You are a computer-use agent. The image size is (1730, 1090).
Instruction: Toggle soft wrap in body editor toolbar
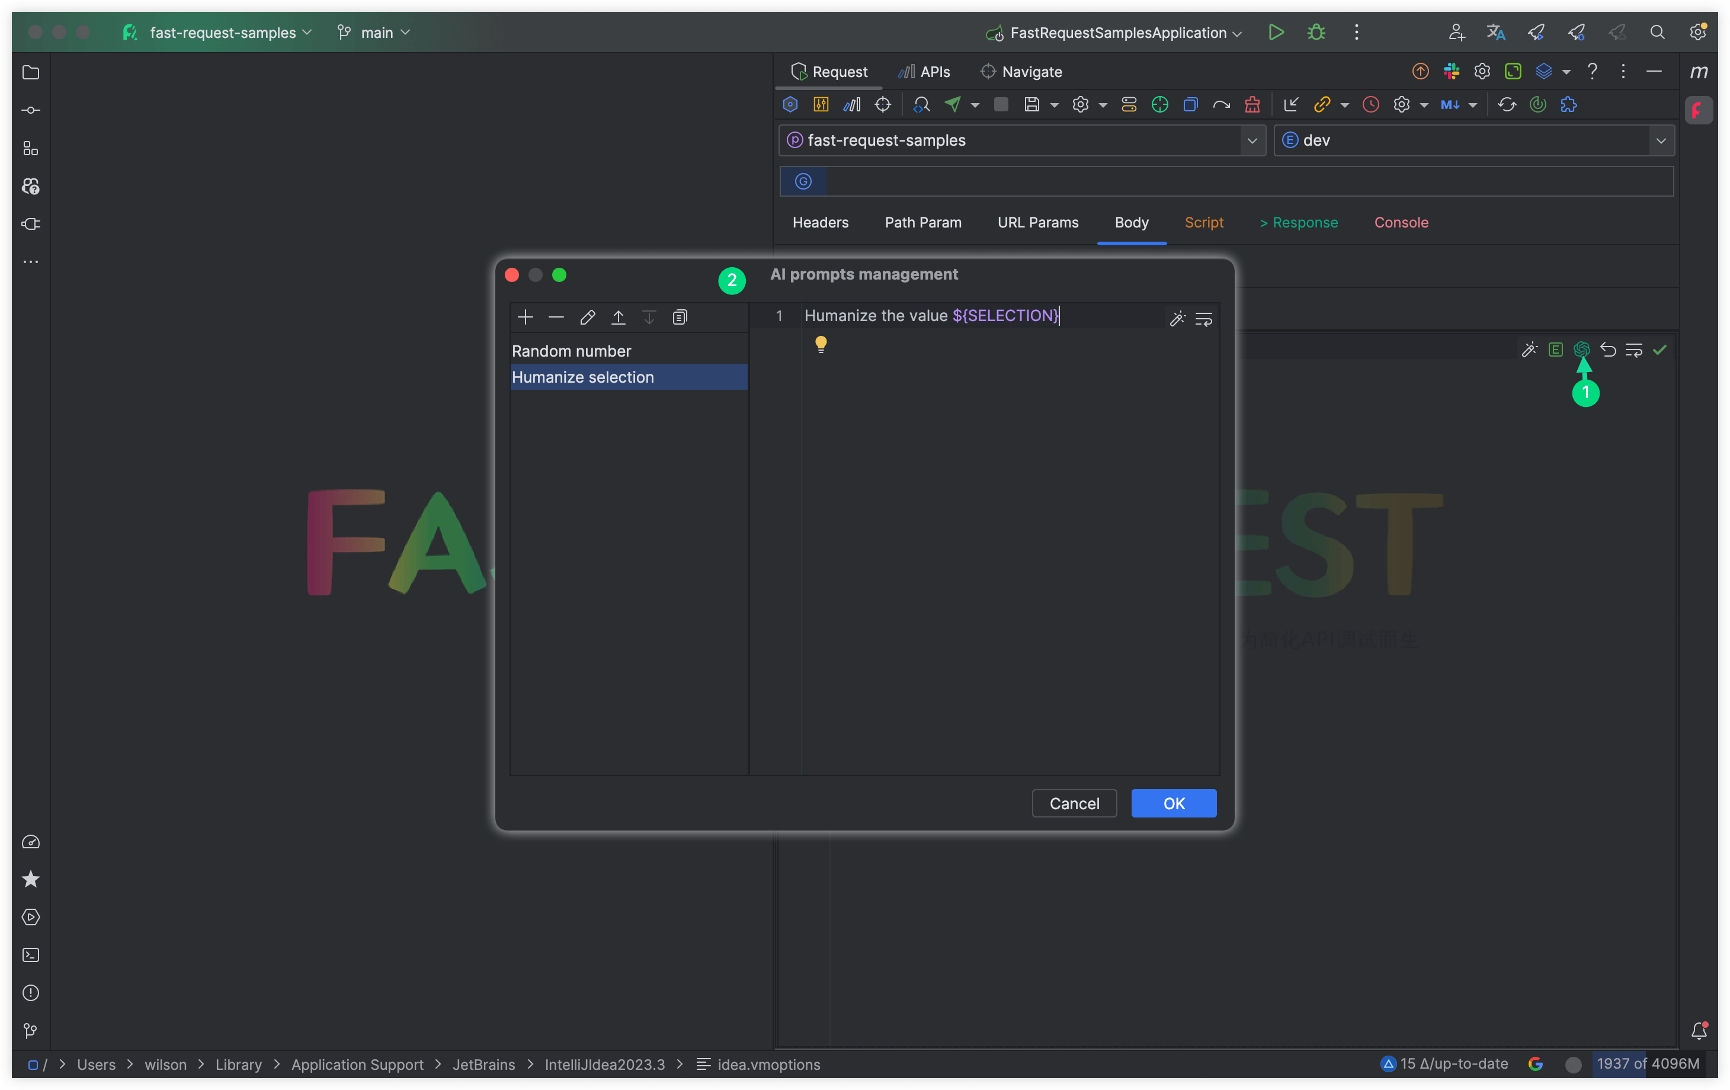tap(1634, 349)
